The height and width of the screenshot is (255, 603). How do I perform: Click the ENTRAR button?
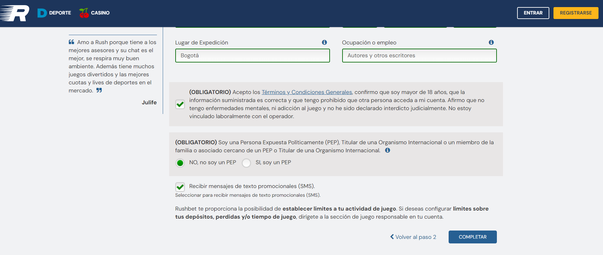click(533, 13)
